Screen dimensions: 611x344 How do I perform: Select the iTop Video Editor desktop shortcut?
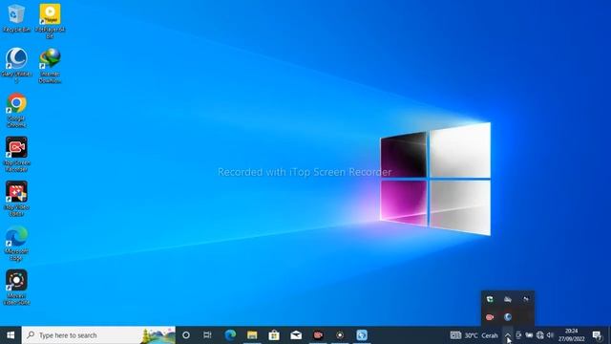tap(16, 199)
